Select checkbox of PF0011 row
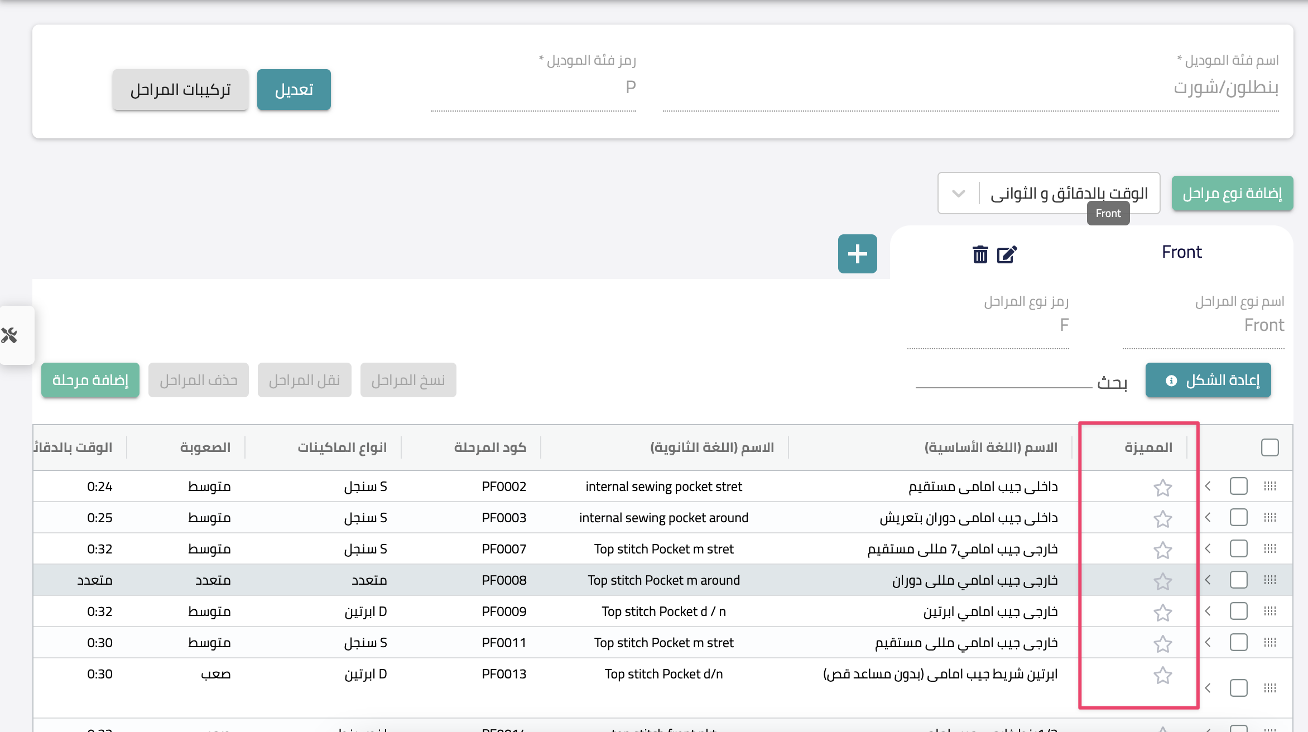 pyautogui.click(x=1238, y=643)
